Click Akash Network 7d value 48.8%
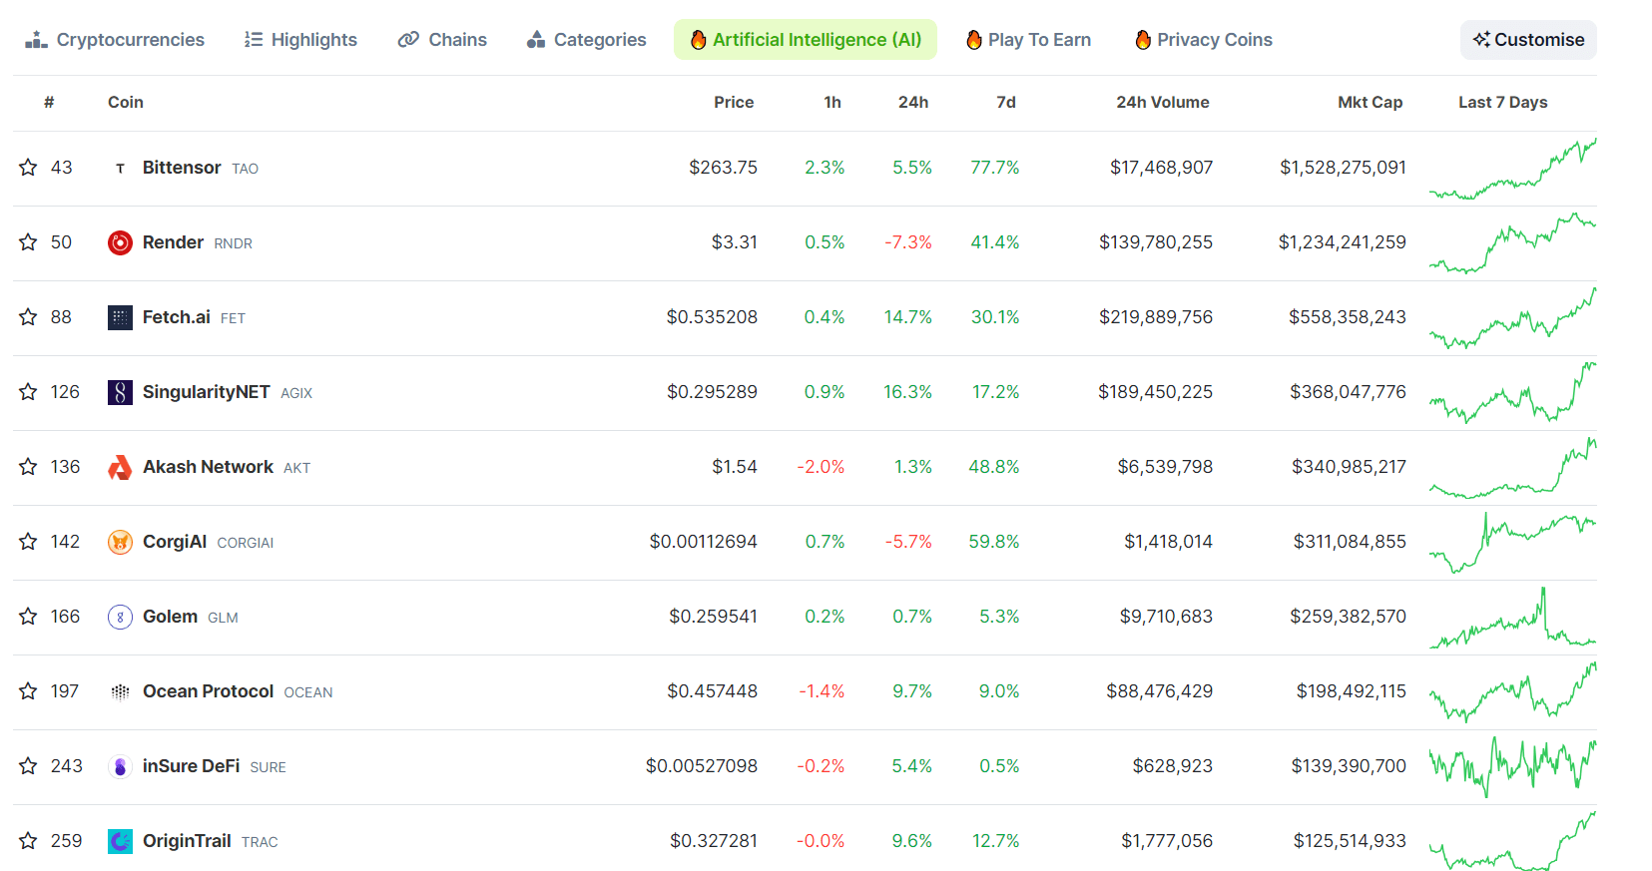This screenshot has height=871, width=1652. (x=994, y=467)
